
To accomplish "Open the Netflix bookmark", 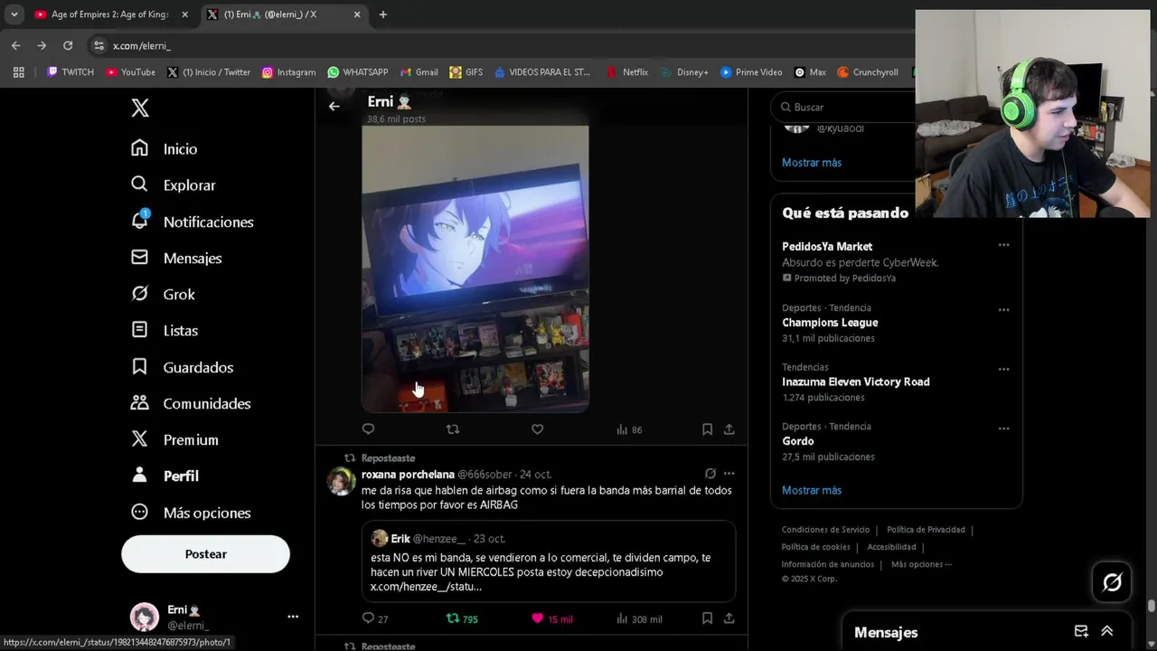I will (x=627, y=72).
